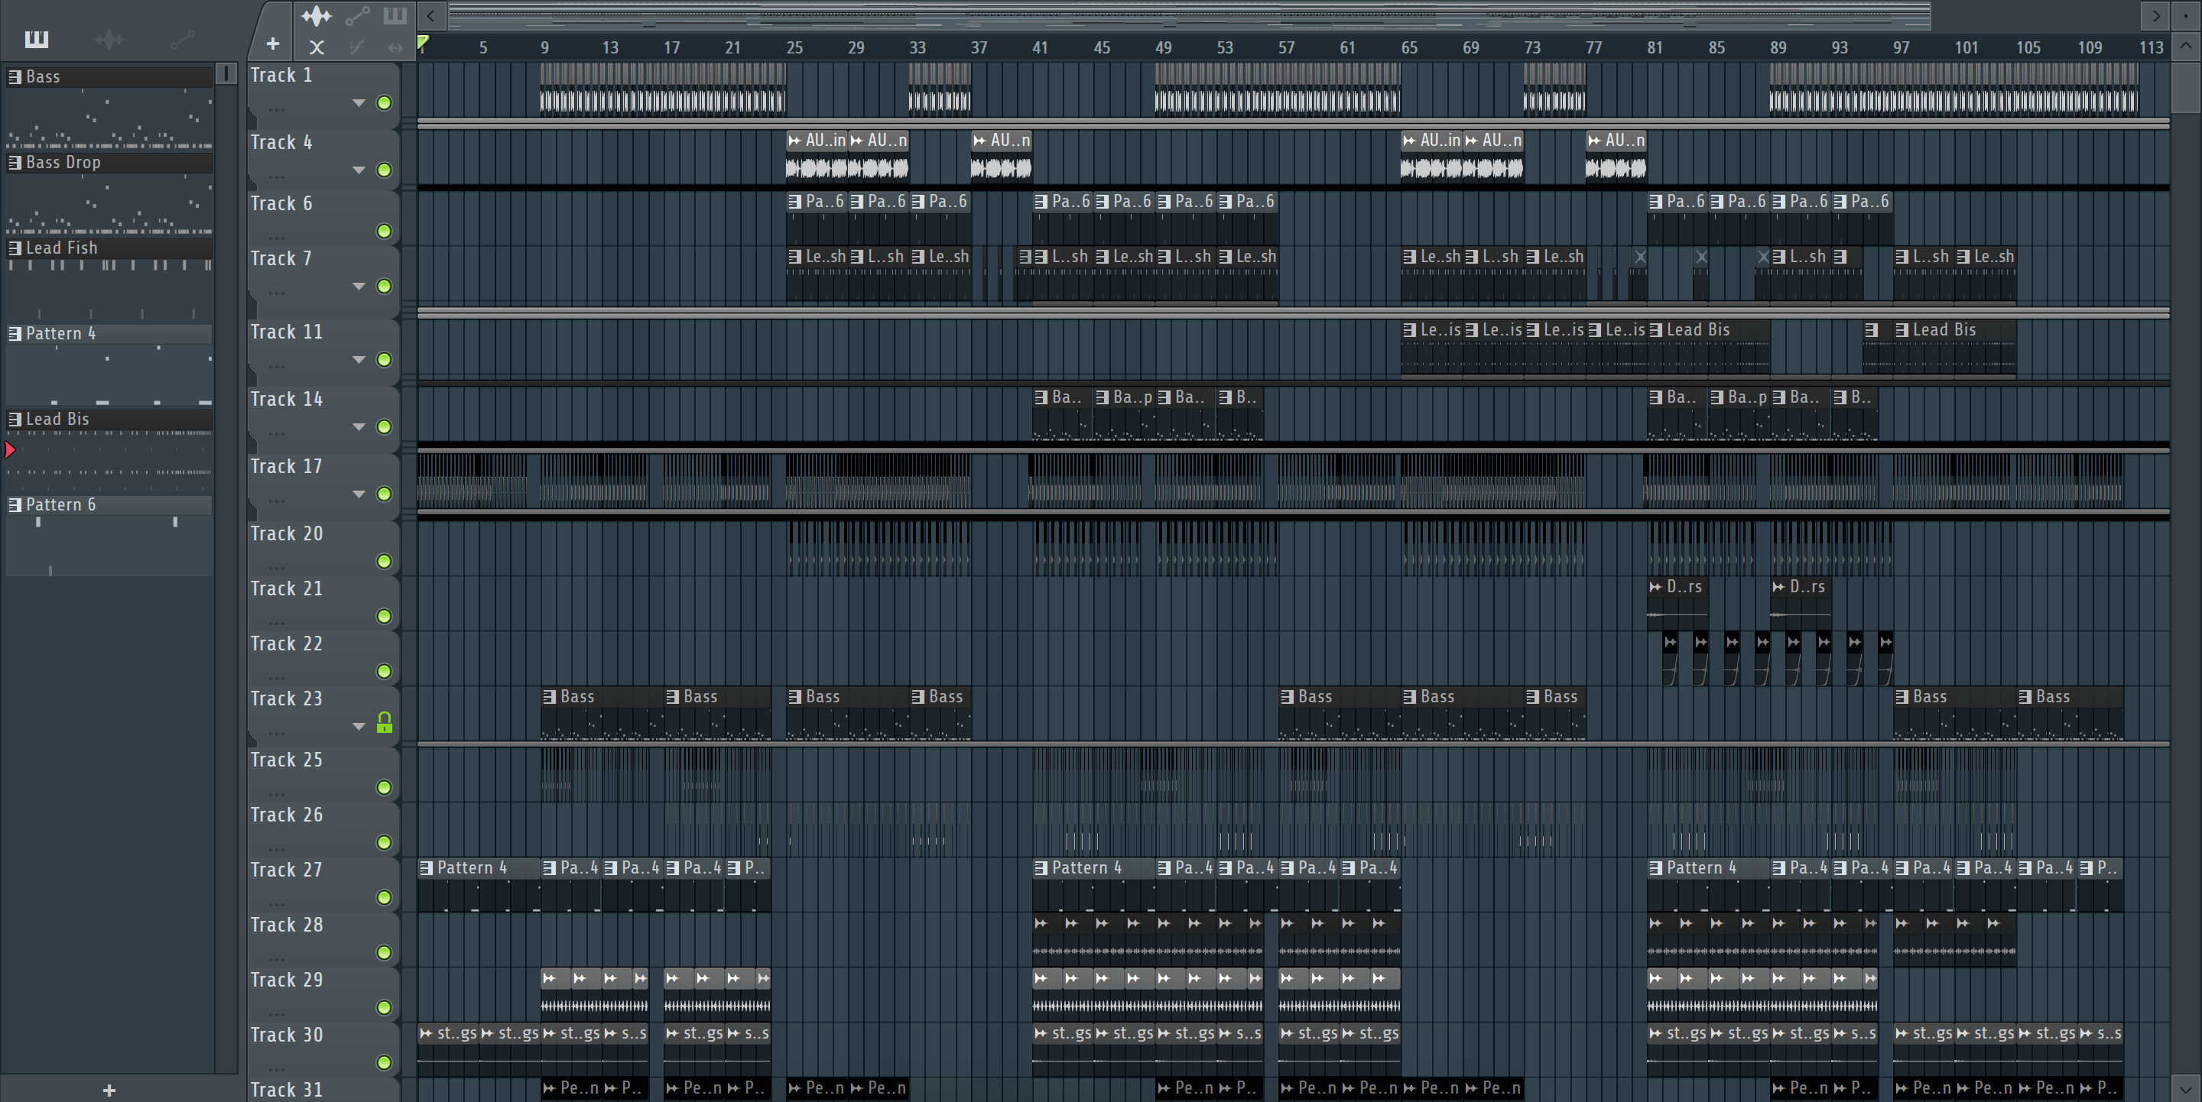Image resolution: width=2202 pixels, height=1102 pixels.
Task: Mute Track 4 with its green light
Action: [x=385, y=170]
